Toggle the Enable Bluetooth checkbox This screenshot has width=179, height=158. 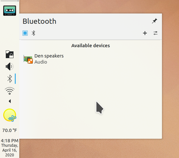click(25, 33)
